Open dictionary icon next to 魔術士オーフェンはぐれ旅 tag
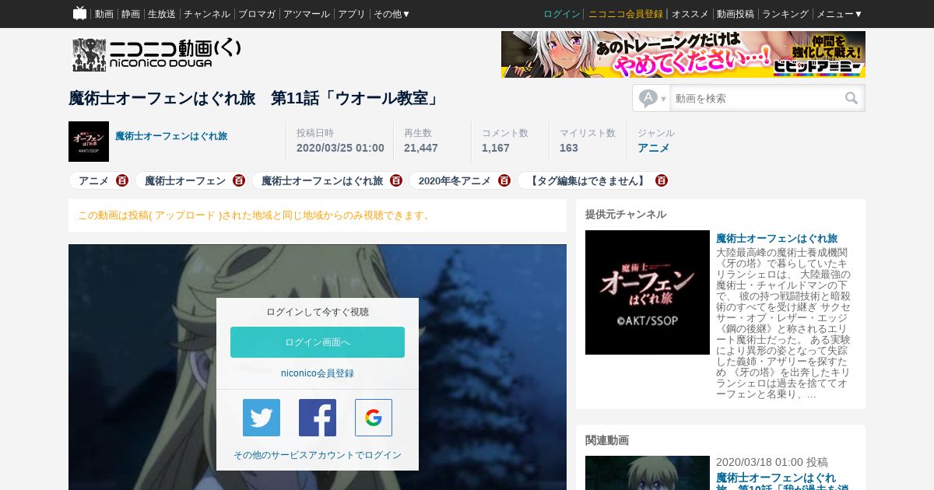The width and height of the screenshot is (934, 490). [396, 180]
